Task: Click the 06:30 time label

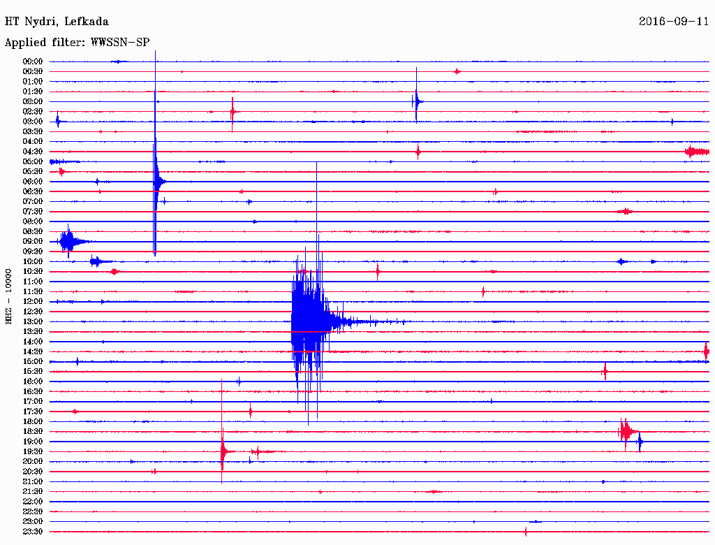Action: (33, 191)
